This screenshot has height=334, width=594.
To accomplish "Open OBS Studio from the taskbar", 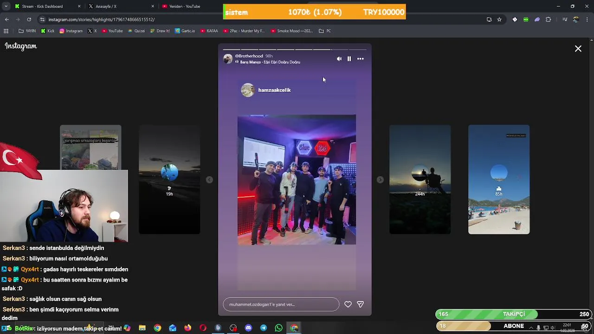I will coord(233,328).
